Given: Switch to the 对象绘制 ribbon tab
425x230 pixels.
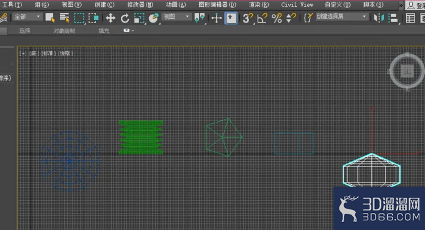Looking at the screenshot, I should [x=64, y=31].
